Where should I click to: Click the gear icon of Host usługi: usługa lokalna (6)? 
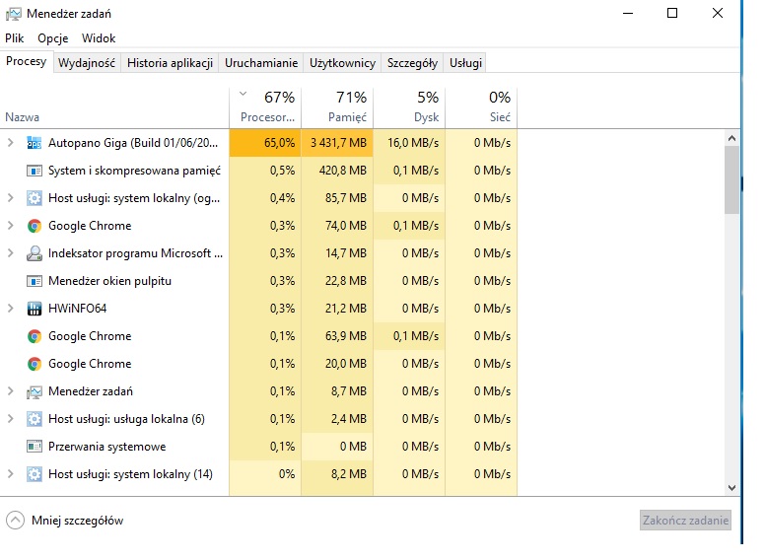pyautogui.click(x=35, y=419)
